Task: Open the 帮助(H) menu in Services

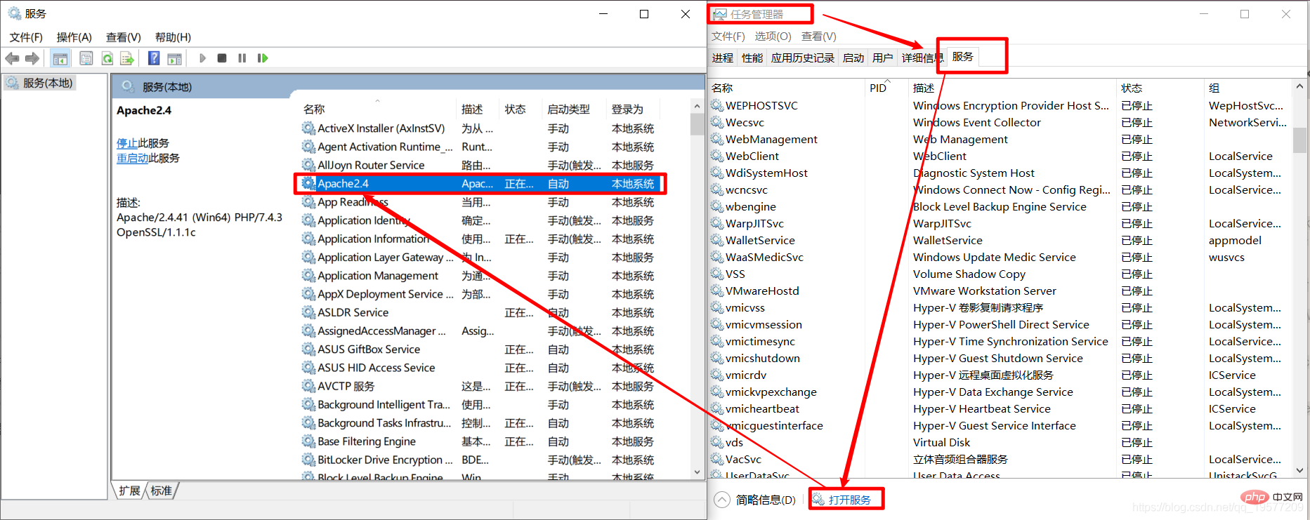Action: 173,37
